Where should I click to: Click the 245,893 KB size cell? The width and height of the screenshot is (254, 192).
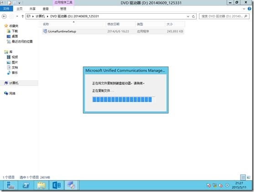(175, 32)
